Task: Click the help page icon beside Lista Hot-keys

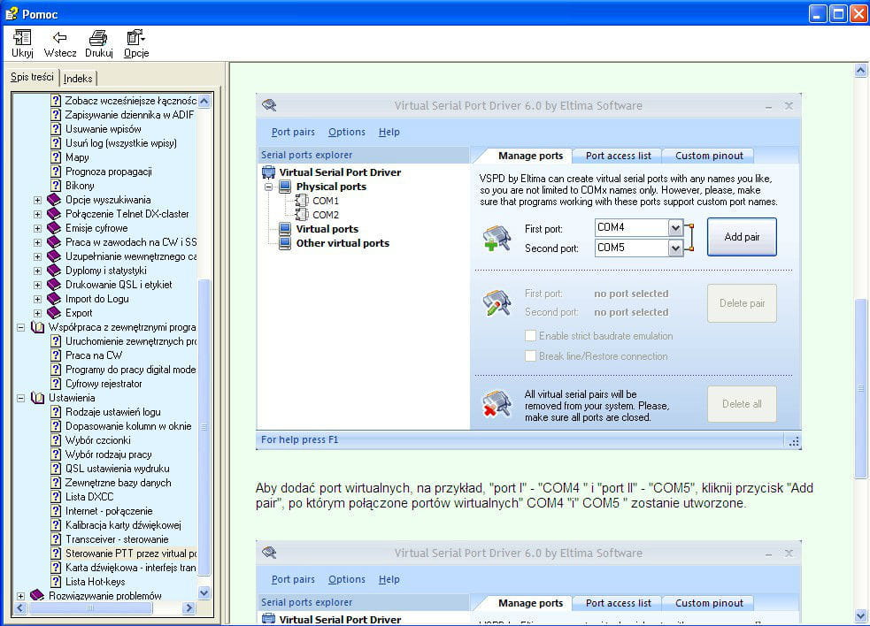Action: 56,582
